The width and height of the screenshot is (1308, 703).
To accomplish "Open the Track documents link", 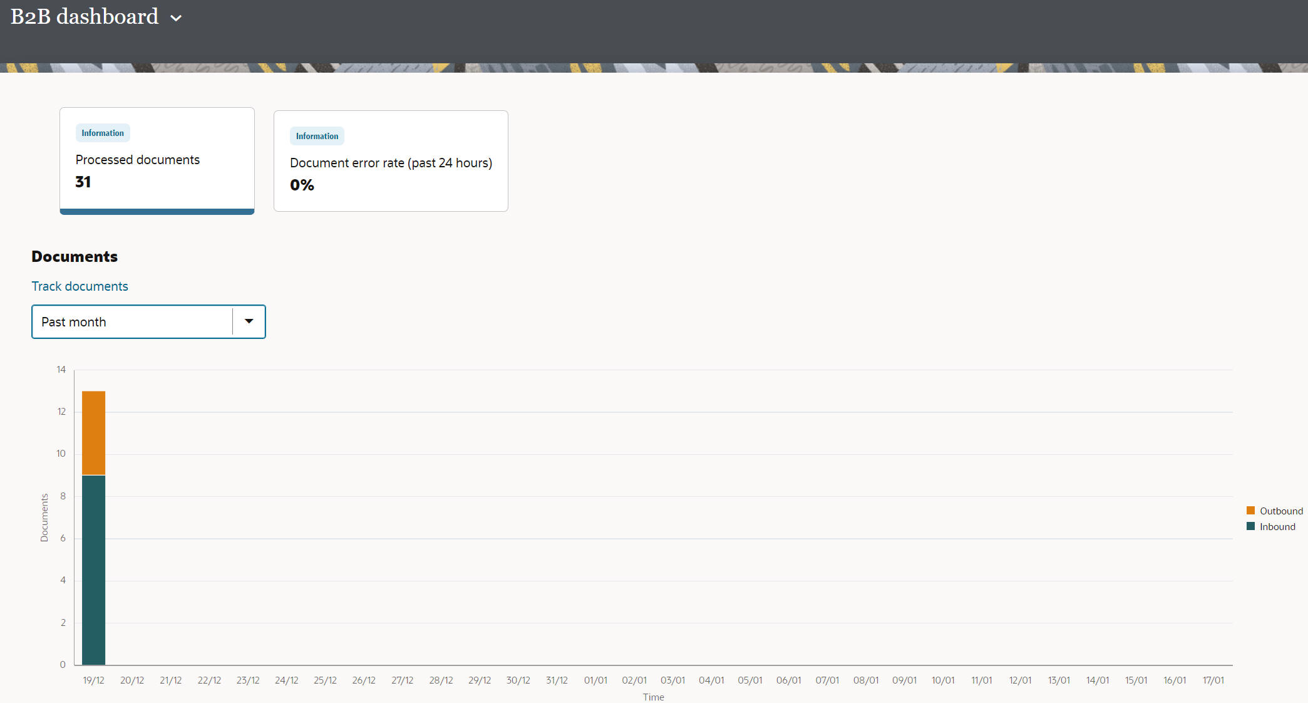I will (x=80, y=286).
